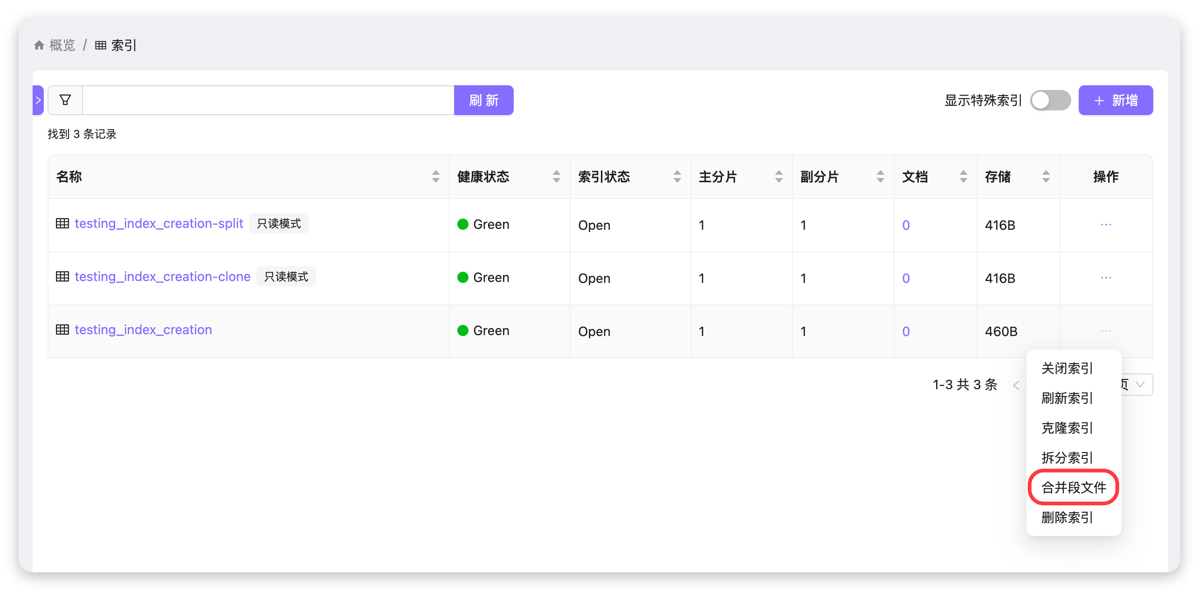1199x591 pixels.
Task: Open actions ellipsis for testing_index_creation-split
Action: (1106, 225)
